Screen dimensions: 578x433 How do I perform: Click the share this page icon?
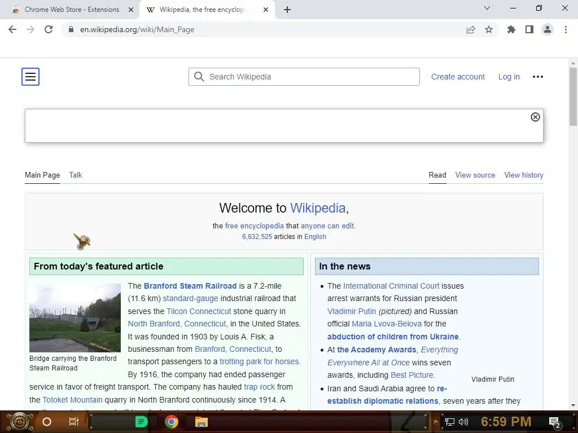[471, 29]
